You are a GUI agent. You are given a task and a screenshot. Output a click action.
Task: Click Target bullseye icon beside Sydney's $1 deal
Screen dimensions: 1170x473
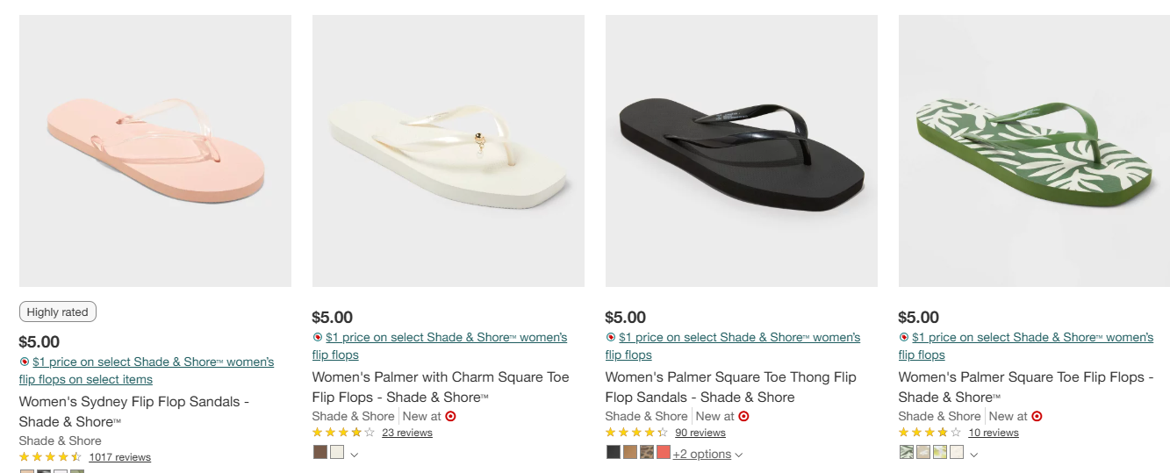(x=25, y=362)
